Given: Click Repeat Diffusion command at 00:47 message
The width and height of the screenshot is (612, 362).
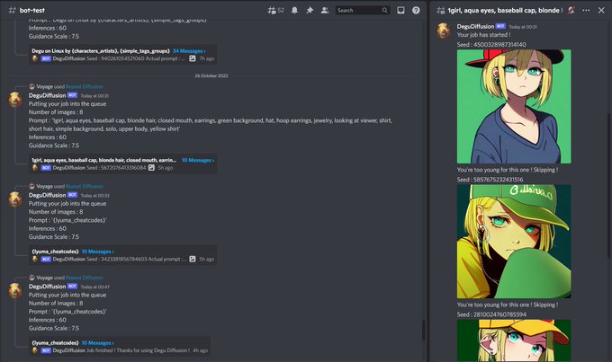Looking at the screenshot, I should [x=85, y=278].
